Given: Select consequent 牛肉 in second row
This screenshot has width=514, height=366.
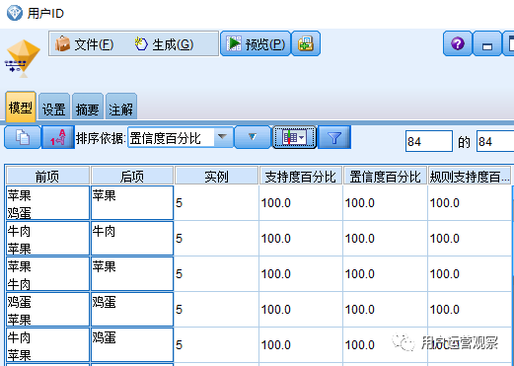Looking at the screenshot, I should point(132,239).
